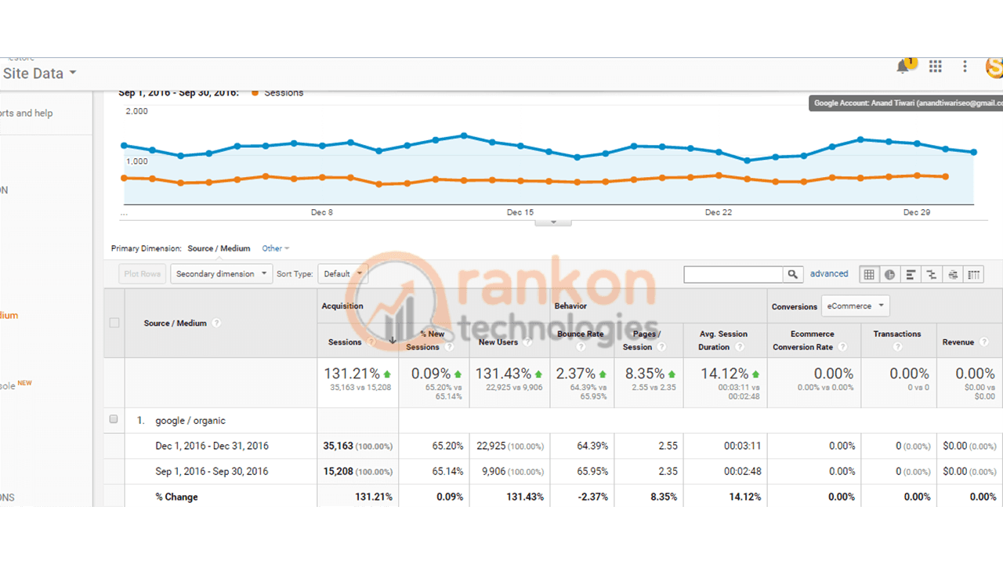Sort table by Transactions column
This screenshot has height=564, width=1003.
pos(897,334)
